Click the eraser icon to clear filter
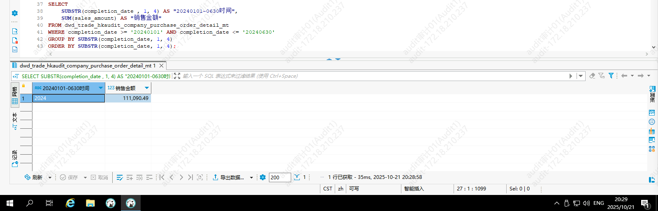 point(592,76)
